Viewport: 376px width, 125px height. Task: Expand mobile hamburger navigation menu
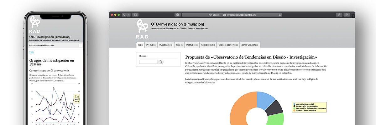tap(81, 46)
